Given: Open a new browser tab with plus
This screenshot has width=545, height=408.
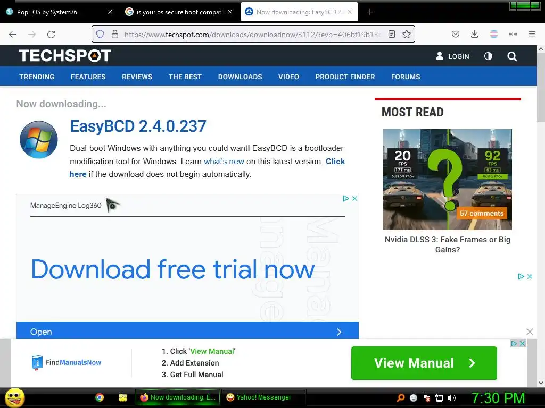Looking at the screenshot, I should [x=369, y=12].
